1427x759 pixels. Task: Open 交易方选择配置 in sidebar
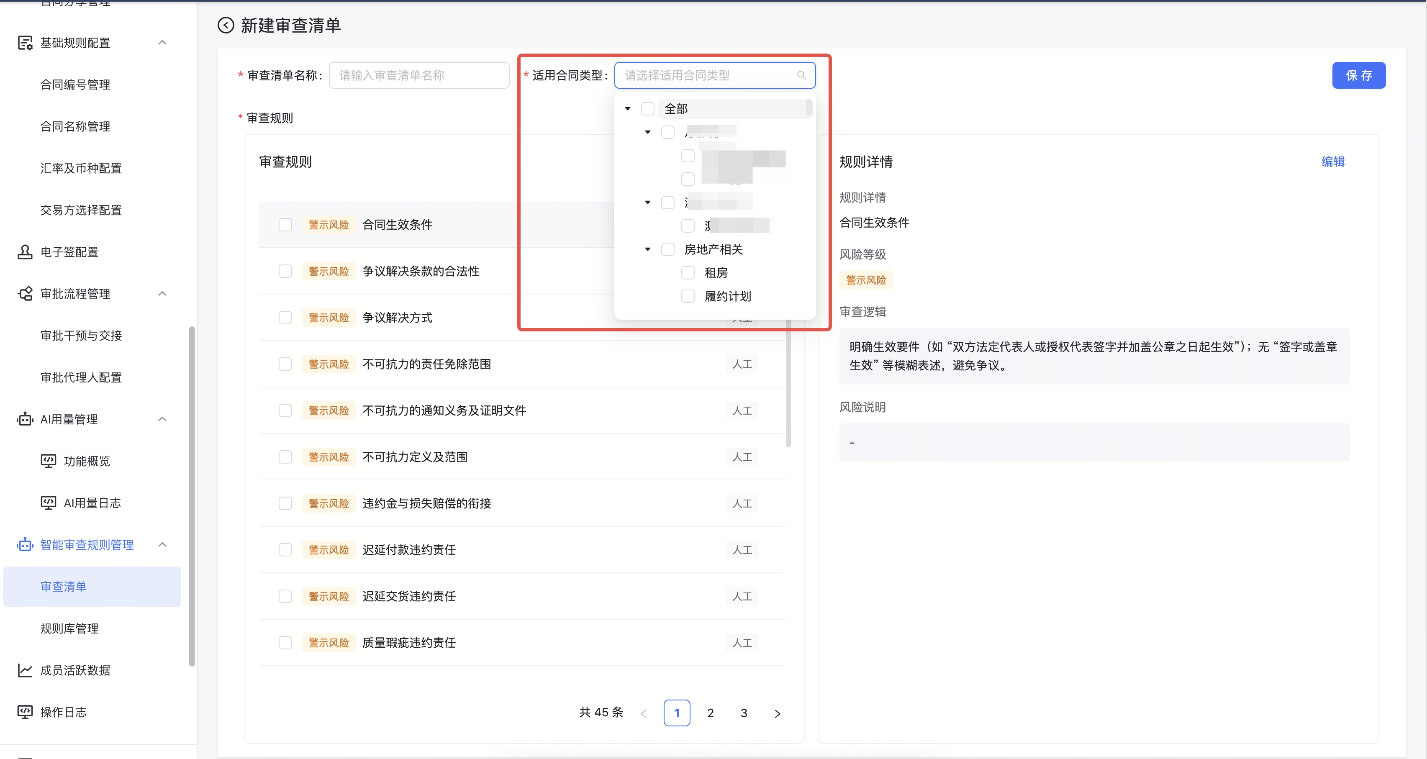click(x=81, y=210)
